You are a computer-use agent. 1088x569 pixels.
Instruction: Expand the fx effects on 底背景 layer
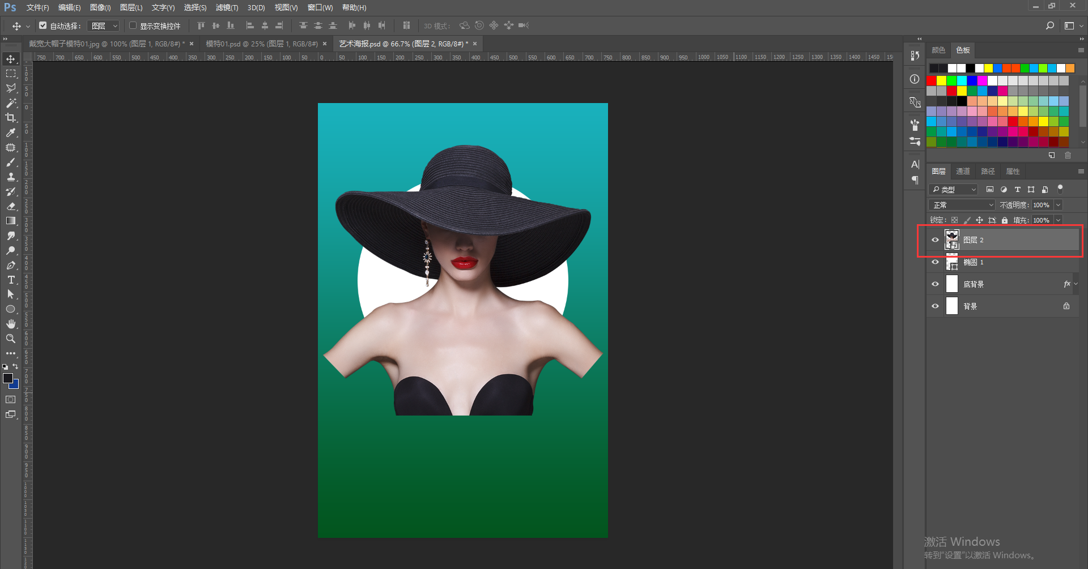pyautogui.click(x=1076, y=284)
